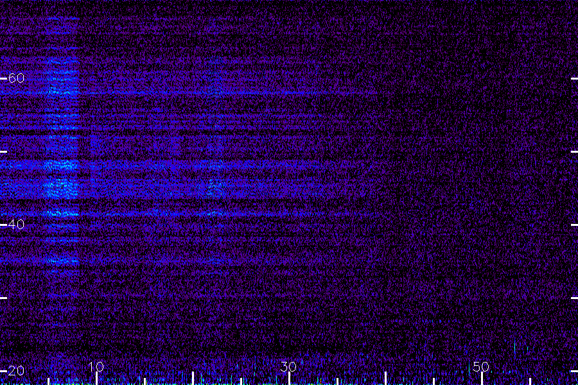
Task: Click the 10 label on the horizontal axis
Action: [x=96, y=366]
